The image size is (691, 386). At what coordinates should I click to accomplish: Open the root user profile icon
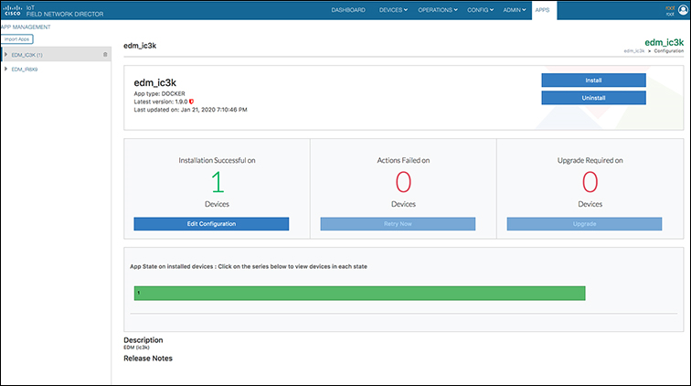click(683, 10)
